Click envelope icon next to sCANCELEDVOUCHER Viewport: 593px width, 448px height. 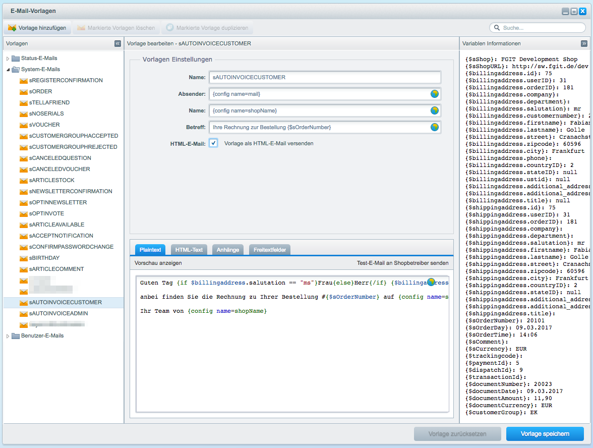(23, 170)
